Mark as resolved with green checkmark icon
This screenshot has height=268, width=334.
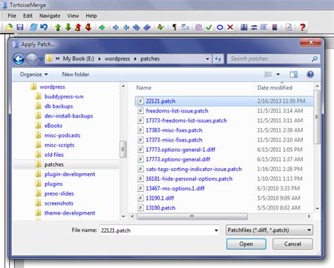click(209, 27)
